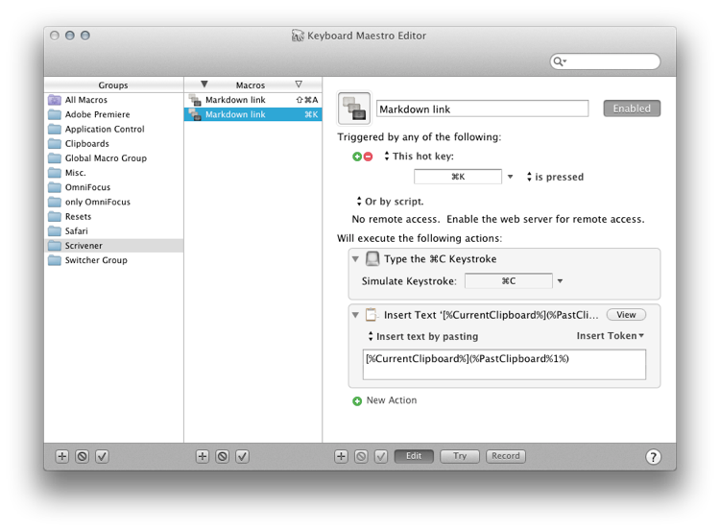Disable the selected macro group
This screenshot has height=531, width=720.
tap(83, 456)
